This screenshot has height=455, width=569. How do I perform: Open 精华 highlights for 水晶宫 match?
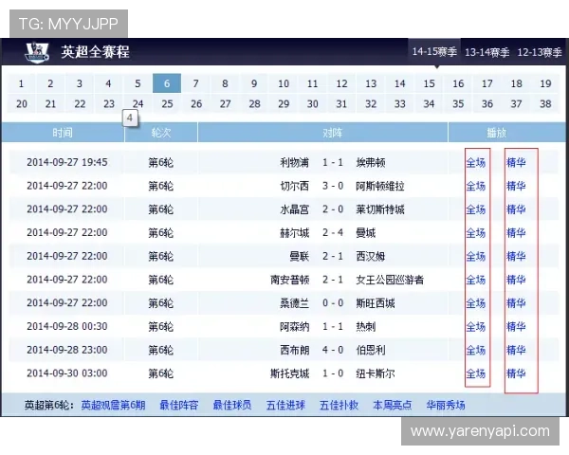tap(516, 209)
